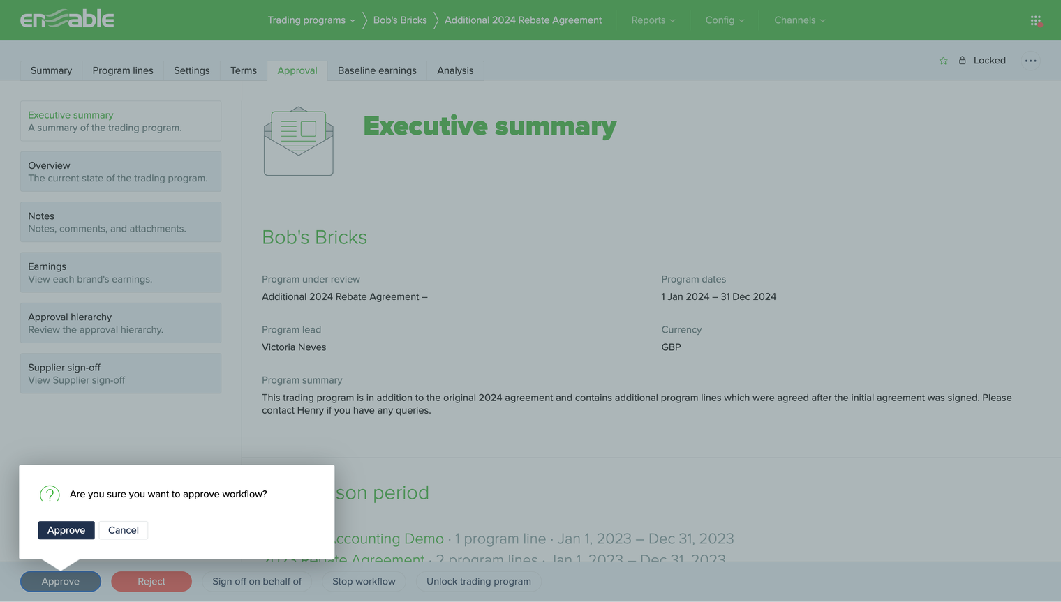The height and width of the screenshot is (602, 1061).
Task: Switch to the Summary tab
Action: (51, 70)
